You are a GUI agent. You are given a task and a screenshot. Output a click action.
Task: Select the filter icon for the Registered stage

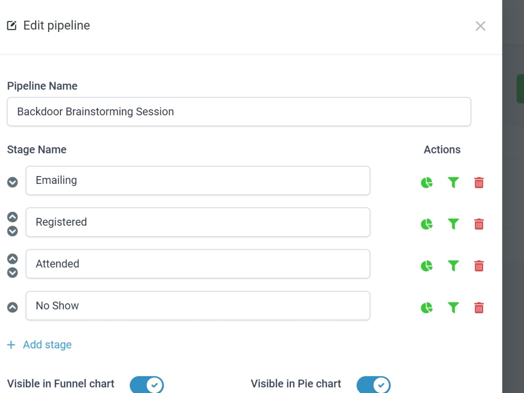pyautogui.click(x=453, y=224)
